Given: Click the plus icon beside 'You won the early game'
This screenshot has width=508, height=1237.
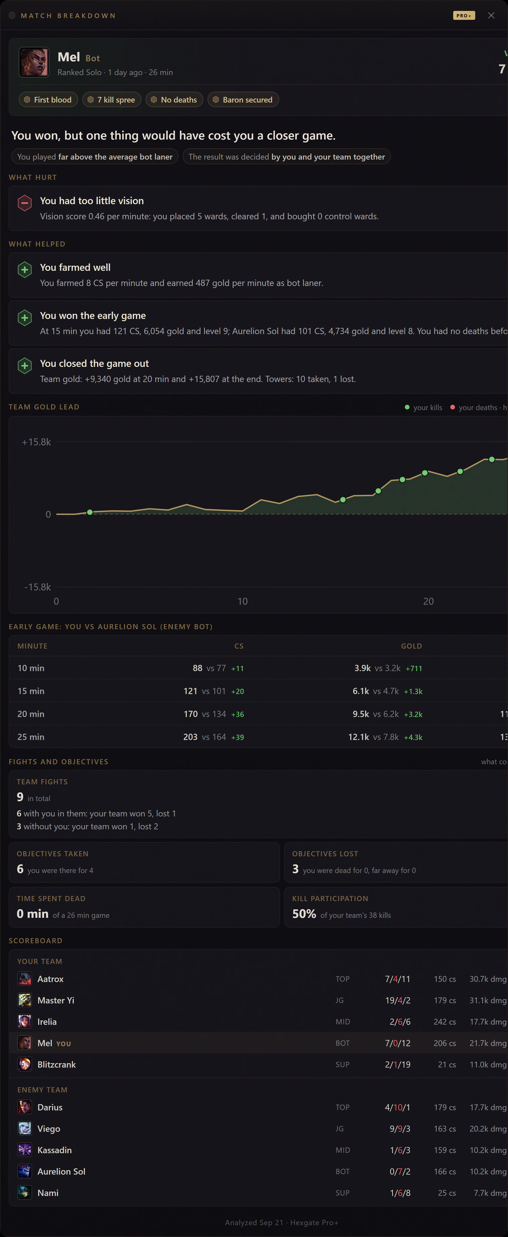Looking at the screenshot, I should [25, 318].
